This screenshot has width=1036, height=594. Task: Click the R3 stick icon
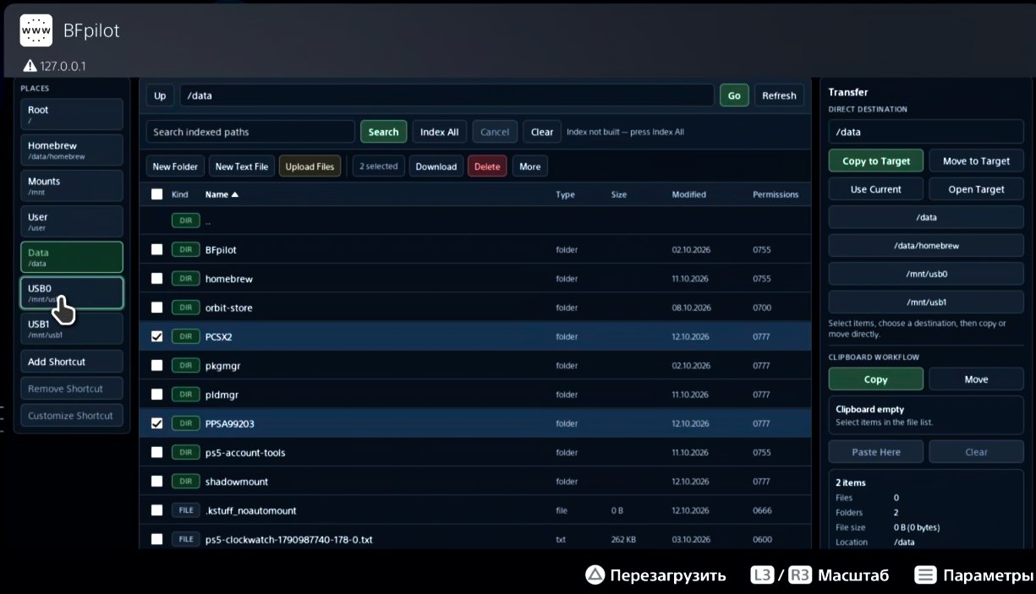799,575
